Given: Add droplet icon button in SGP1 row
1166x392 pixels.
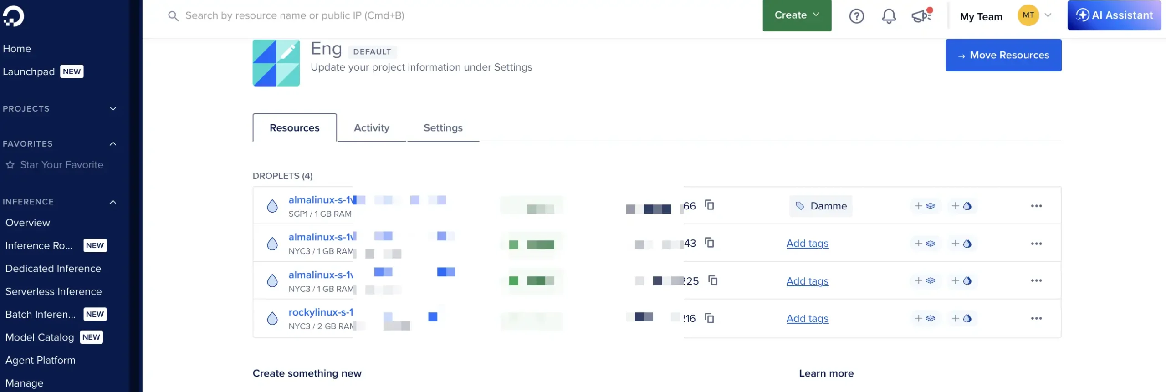Looking at the screenshot, I should tap(961, 206).
